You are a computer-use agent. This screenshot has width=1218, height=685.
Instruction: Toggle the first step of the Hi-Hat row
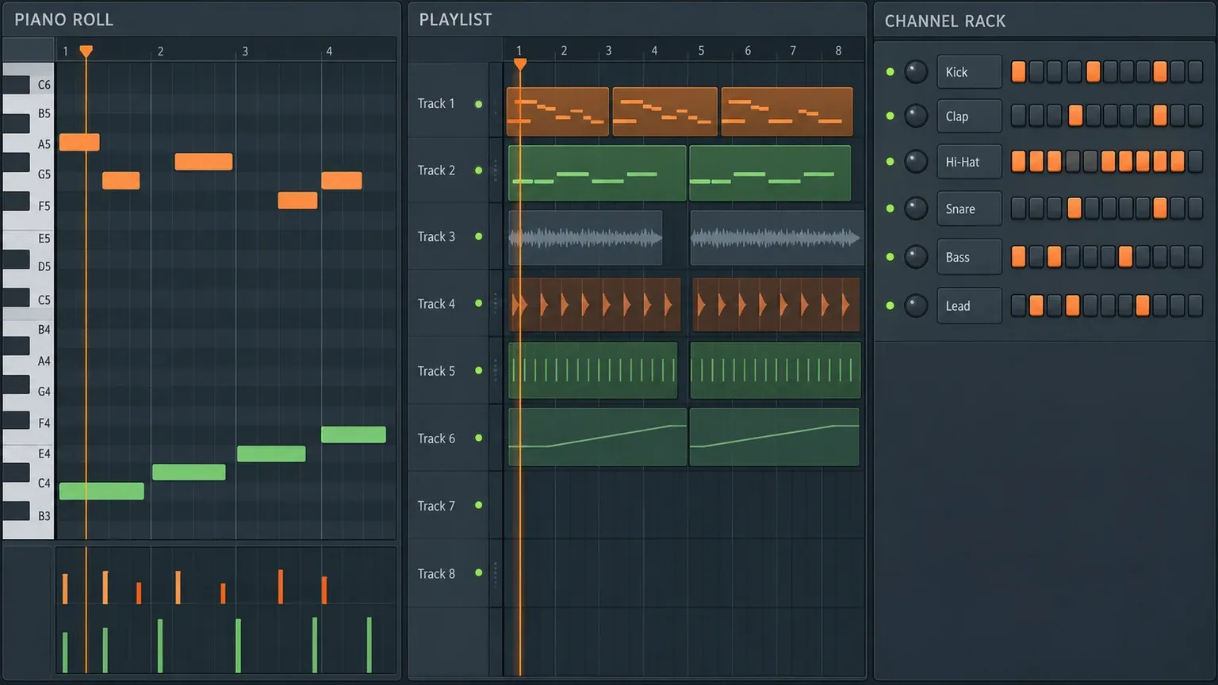[1019, 162]
